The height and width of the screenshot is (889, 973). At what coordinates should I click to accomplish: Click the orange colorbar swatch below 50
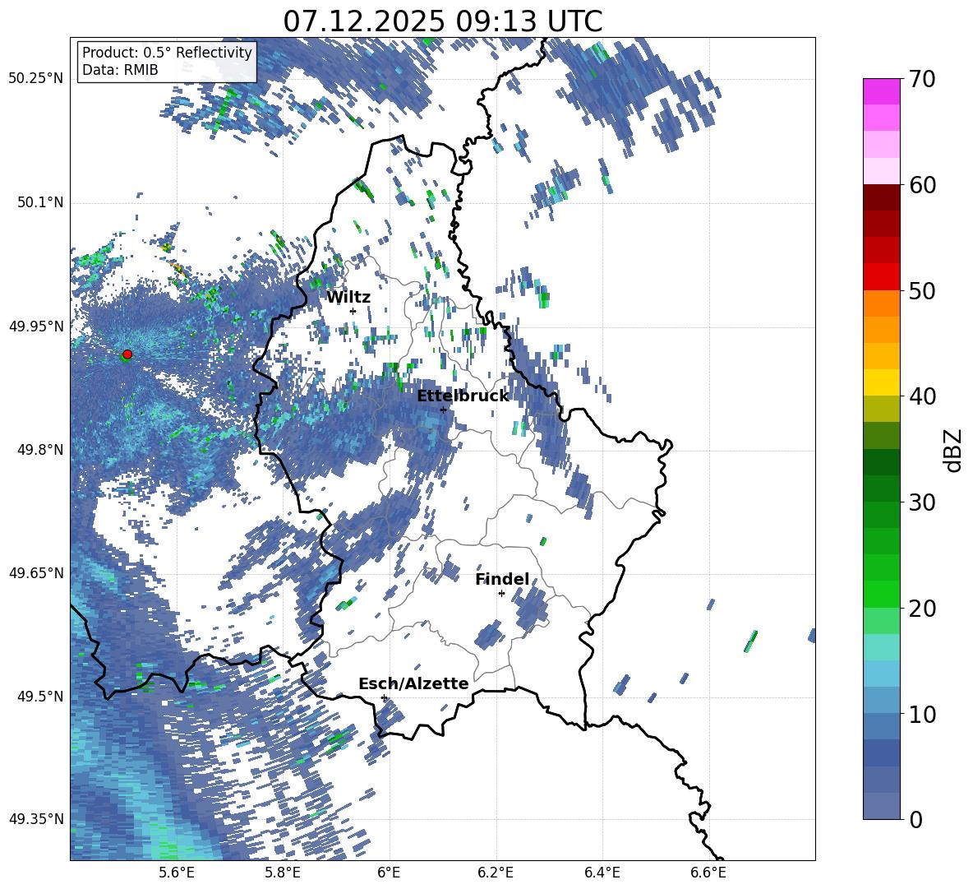881,303
